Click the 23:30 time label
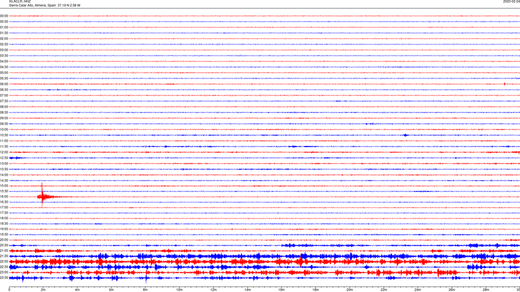520x292 pixels. click(4, 278)
